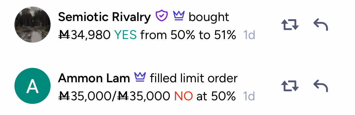Click the 1d timestamp on Semiotic Rivalry's bet
Image resolution: width=355 pixels, height=115 pixels.
tap(249, 35)
